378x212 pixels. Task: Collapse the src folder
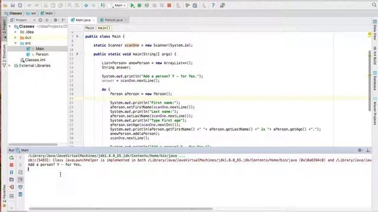(x=15, y=43)
